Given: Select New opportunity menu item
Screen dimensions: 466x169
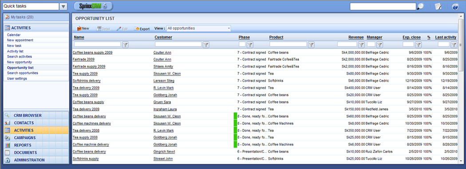Looking at the screenshot, I should 20,62.
